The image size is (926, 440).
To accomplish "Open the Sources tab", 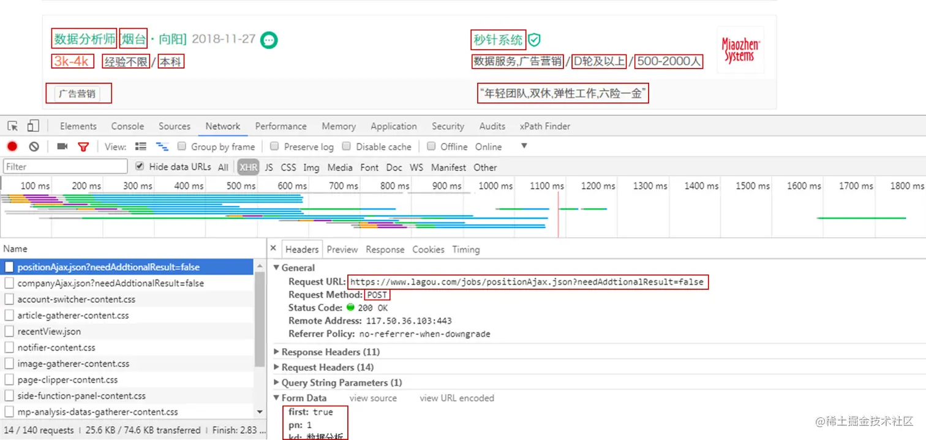I will tap(175, 126).
